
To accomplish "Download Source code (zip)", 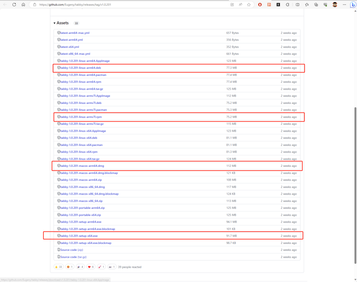I will 72,250.
